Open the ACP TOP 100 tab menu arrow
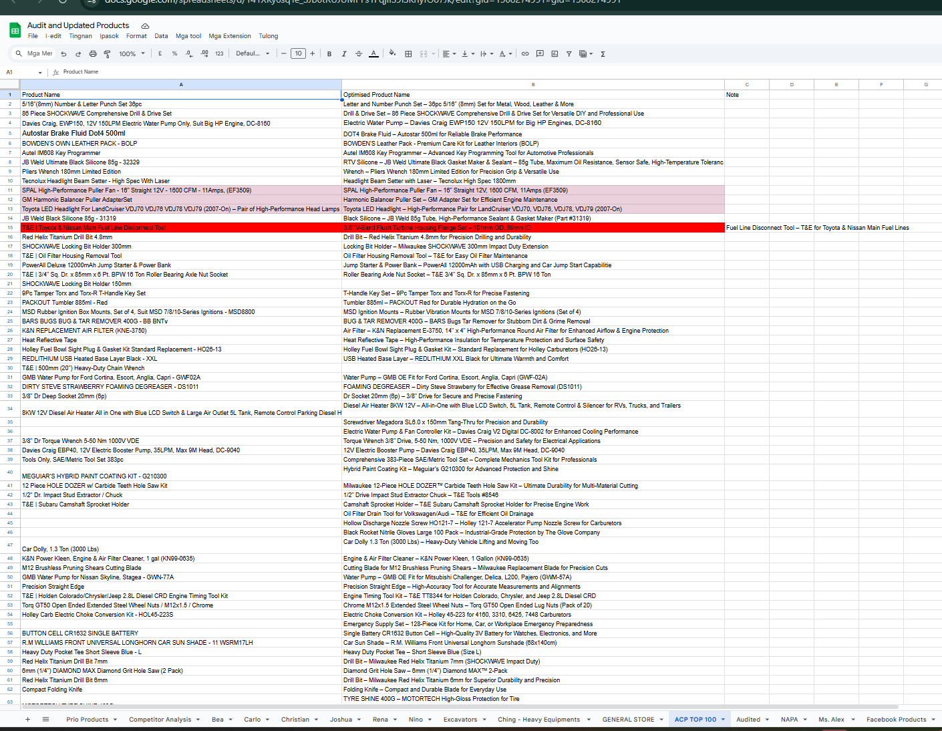The width and height of the screenshot is (942, 731). click(723, 720)
